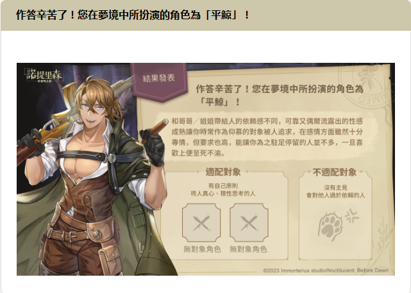
Task: Click the second 無對象角色 label
Action: pos(248,249)
